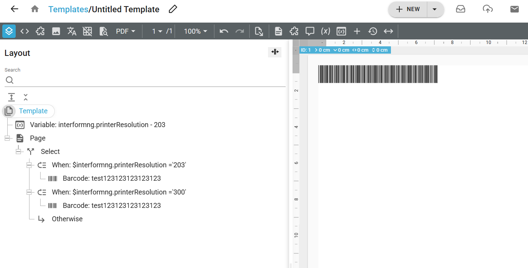Undo the last action
This screenshot has height=268, width=528.
coord(224,31)
